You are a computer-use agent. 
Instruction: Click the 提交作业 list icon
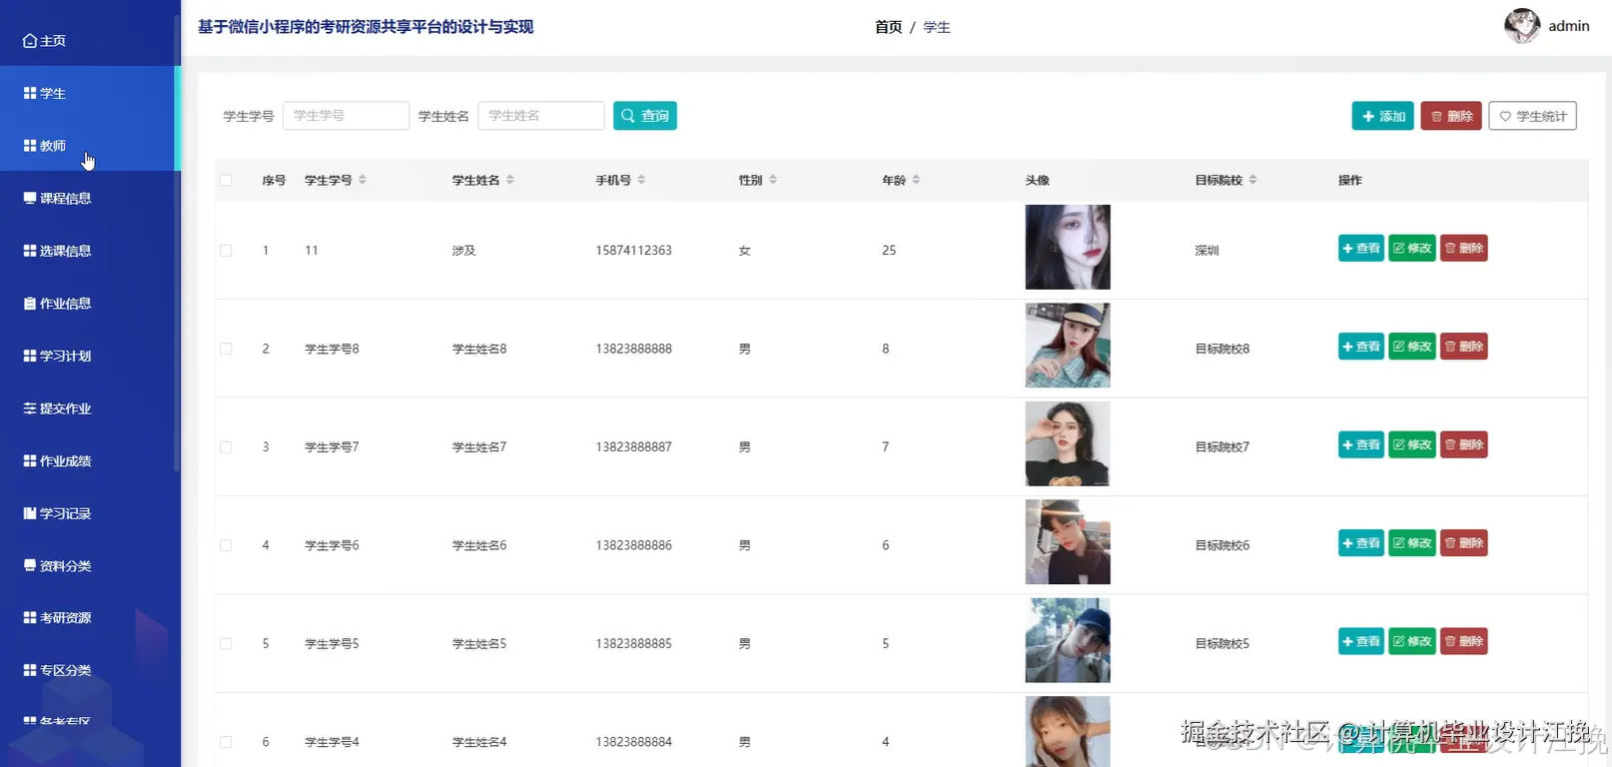30,408
